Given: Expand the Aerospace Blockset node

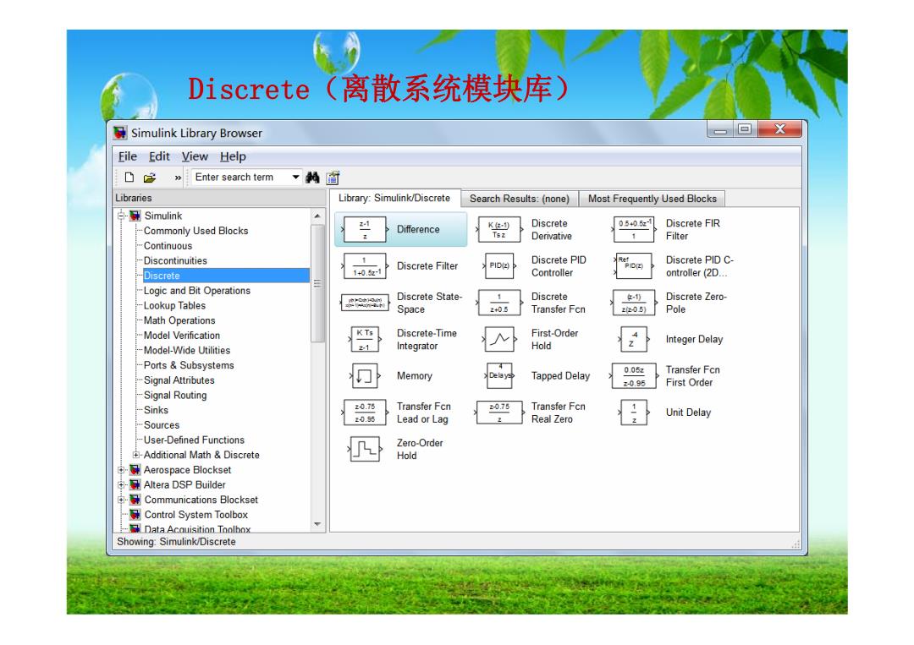Looking at the screenshot, I should pyautogui.click(x=121, y=470).
